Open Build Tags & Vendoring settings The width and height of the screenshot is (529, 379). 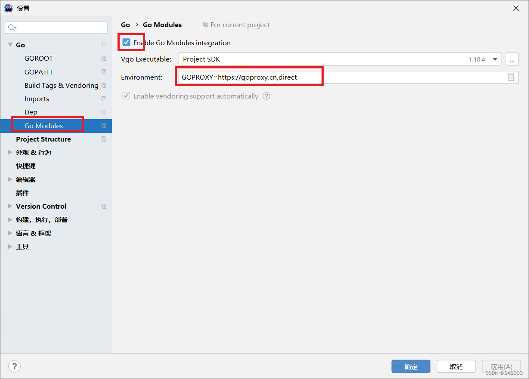coord(62,85)
